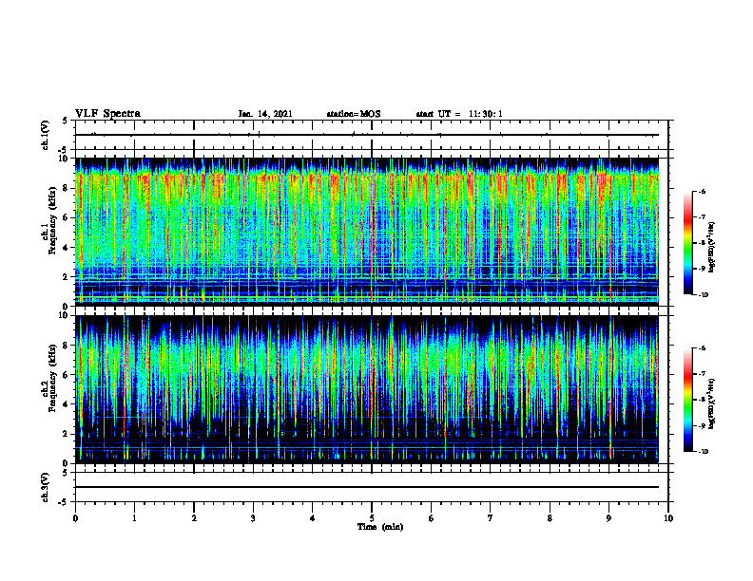Select the ch.2 "Frequency (kHz)" axis label
This screenshot has width=753, height=581.
tap(52, 377)
